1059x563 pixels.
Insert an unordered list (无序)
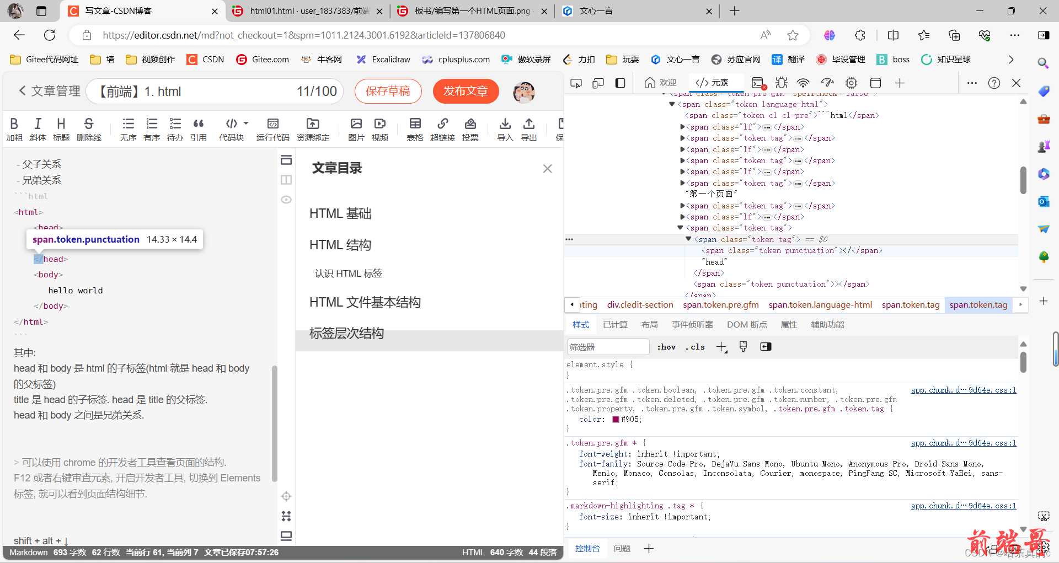(128, 130)
